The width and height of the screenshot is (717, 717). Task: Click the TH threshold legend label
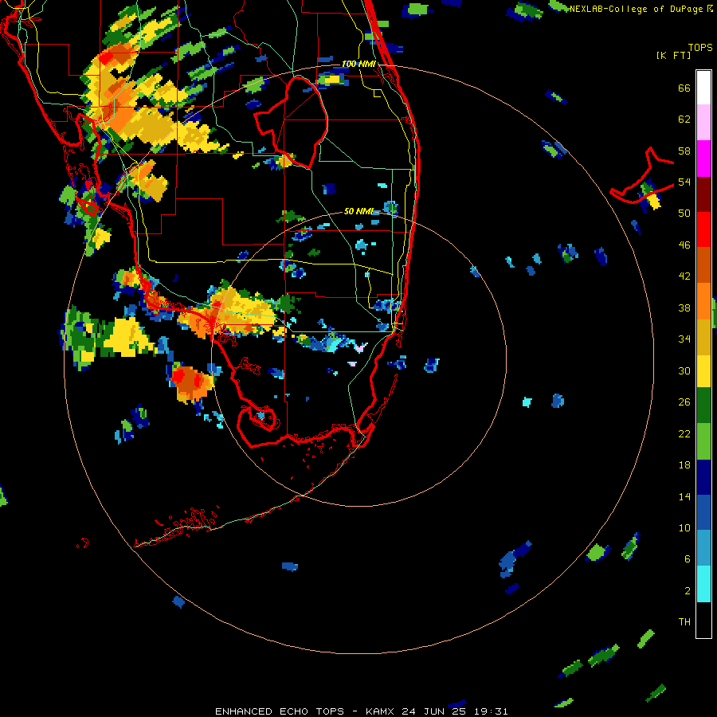(x=684, y=622)
